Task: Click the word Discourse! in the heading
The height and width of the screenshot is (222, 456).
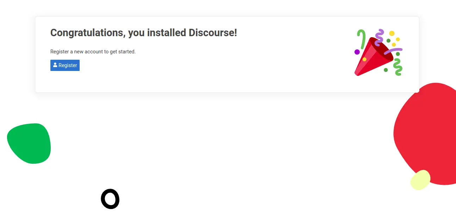Action: pyautogui.click(x=213, y=33)
